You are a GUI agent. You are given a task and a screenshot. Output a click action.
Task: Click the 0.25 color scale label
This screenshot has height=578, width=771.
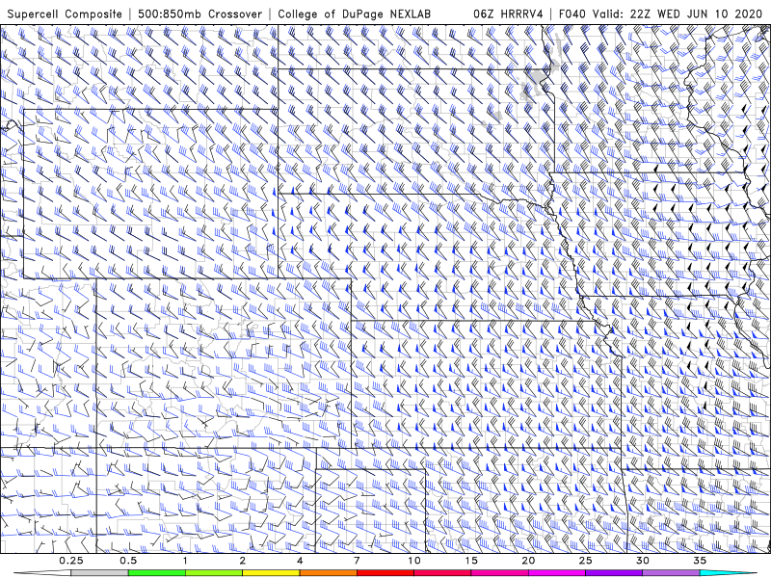tap(71, 561)
